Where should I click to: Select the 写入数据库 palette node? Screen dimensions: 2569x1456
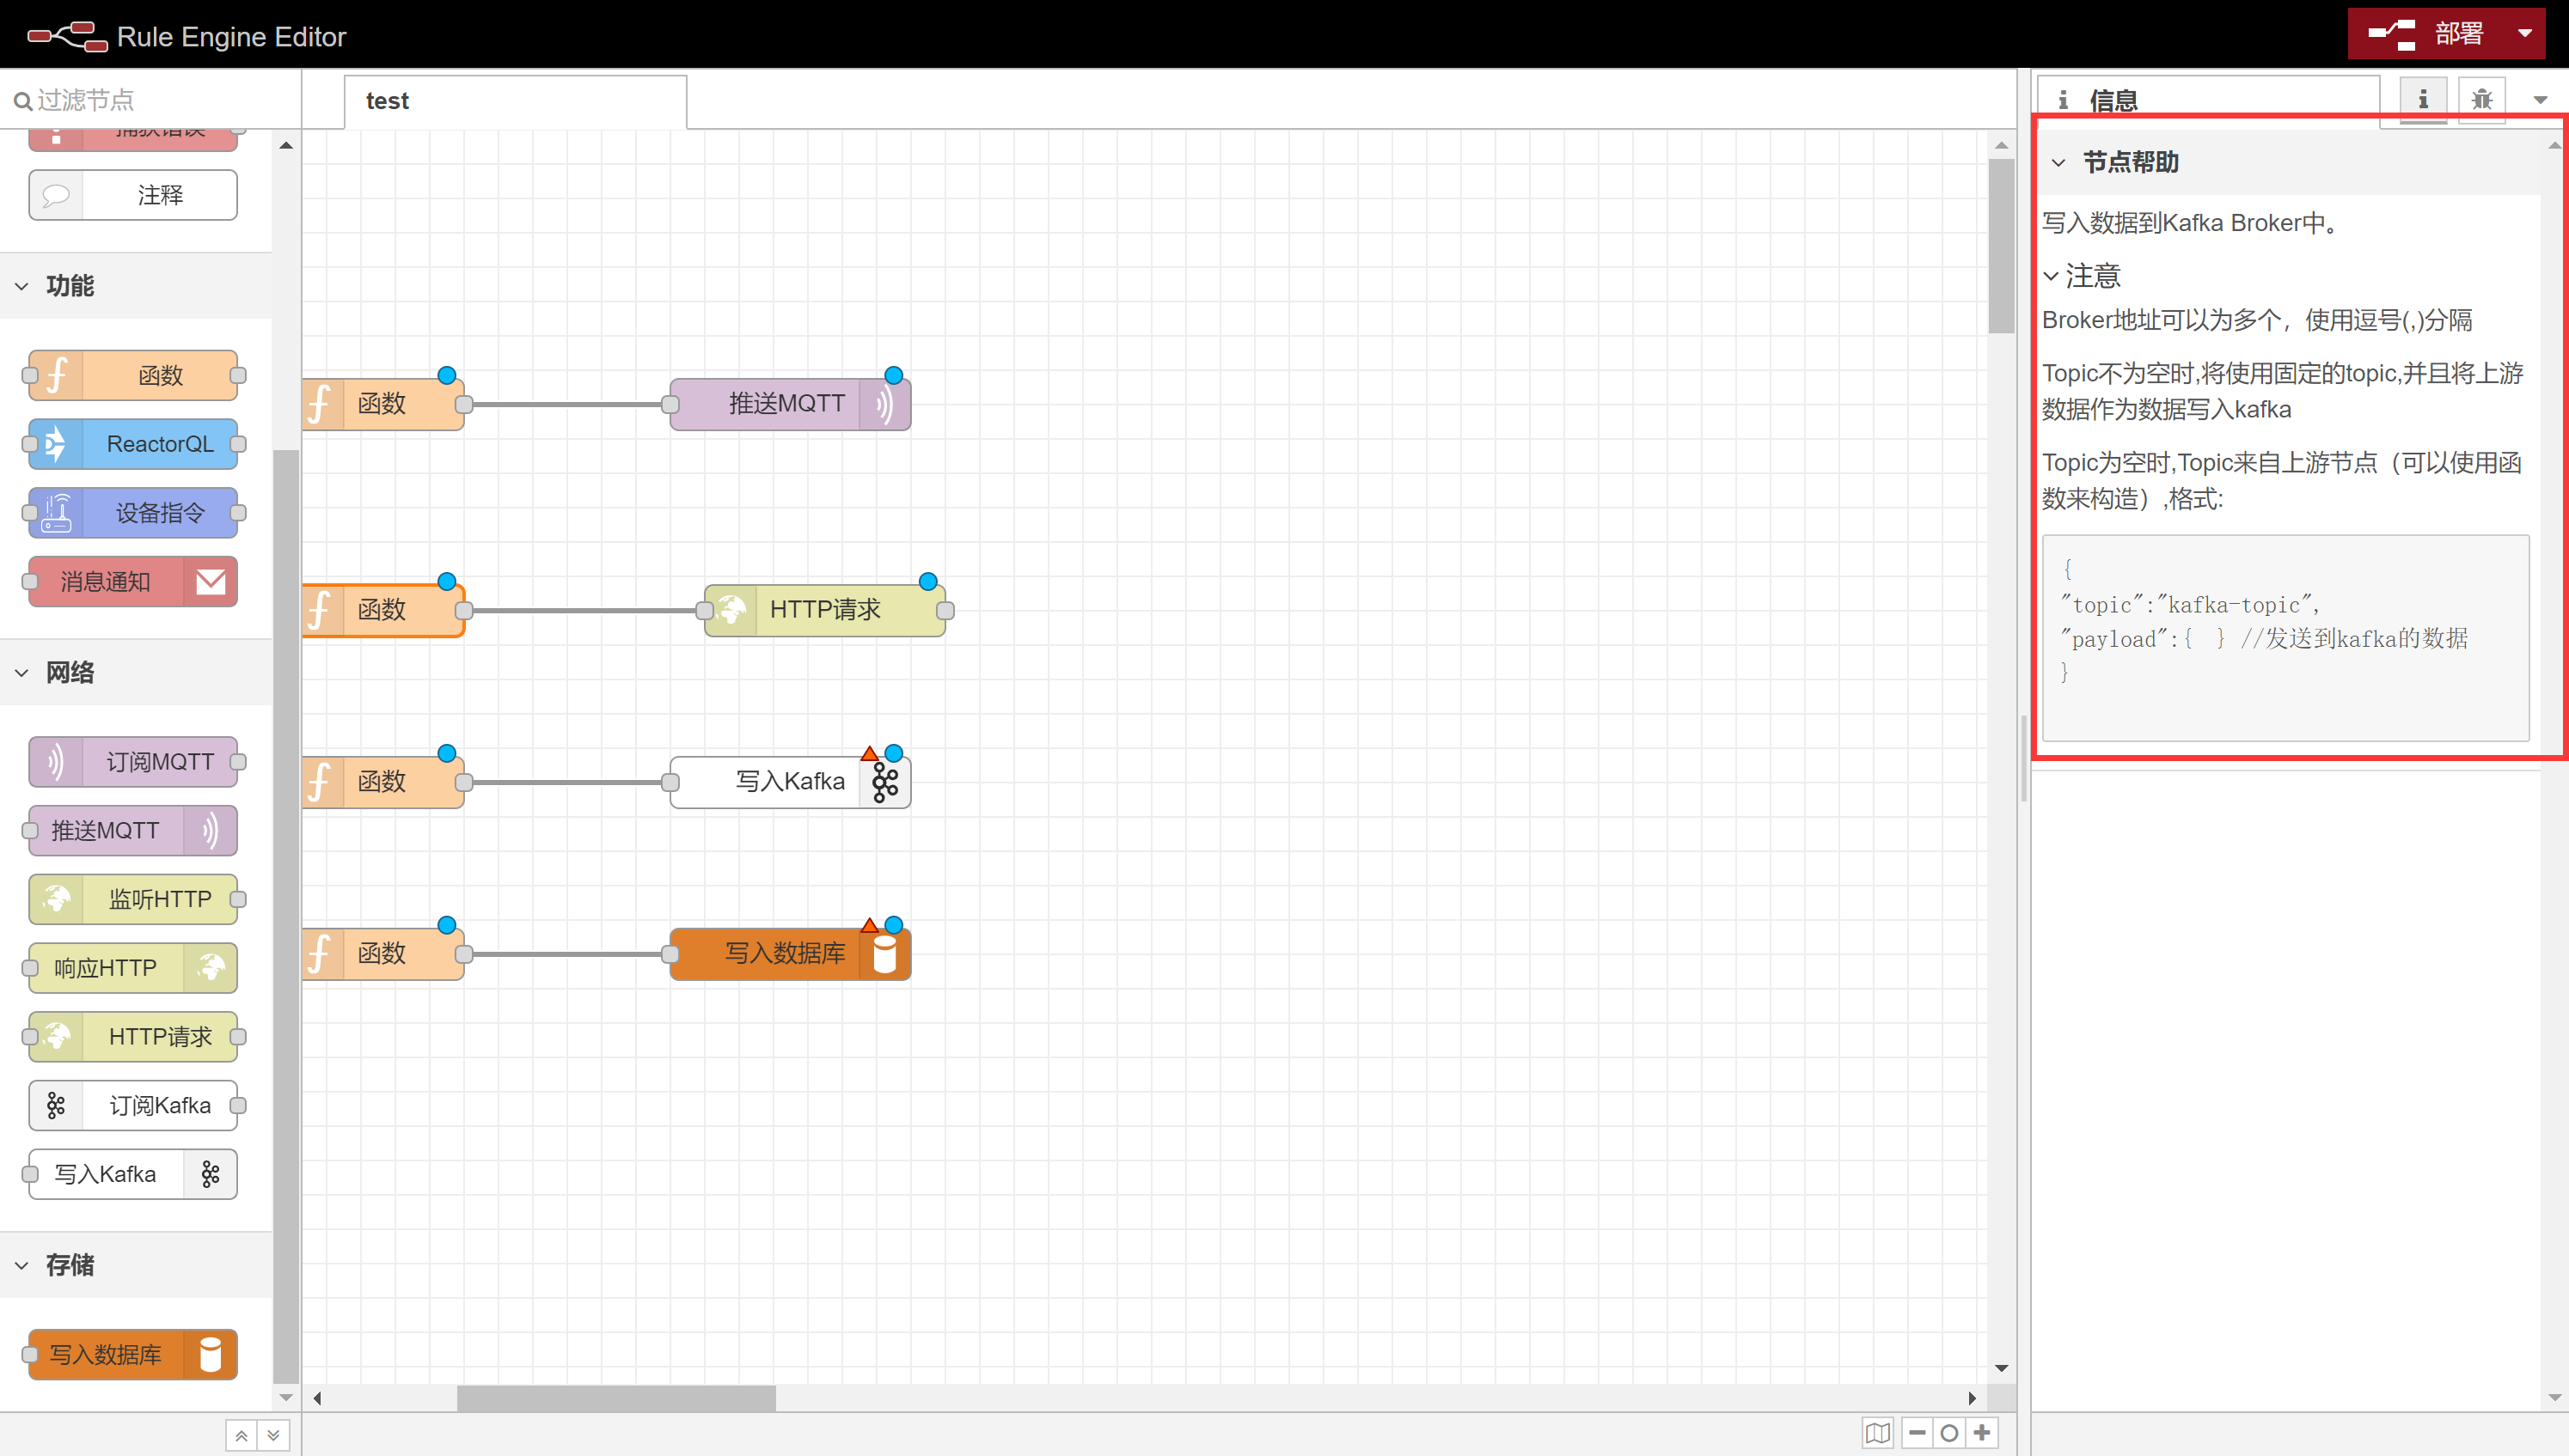(133, 1355)
